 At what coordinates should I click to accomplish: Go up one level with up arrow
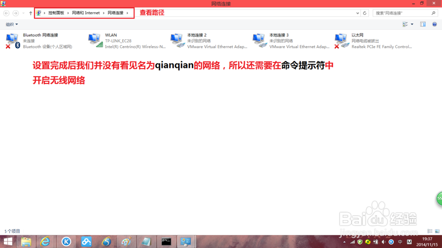point(30,13)
